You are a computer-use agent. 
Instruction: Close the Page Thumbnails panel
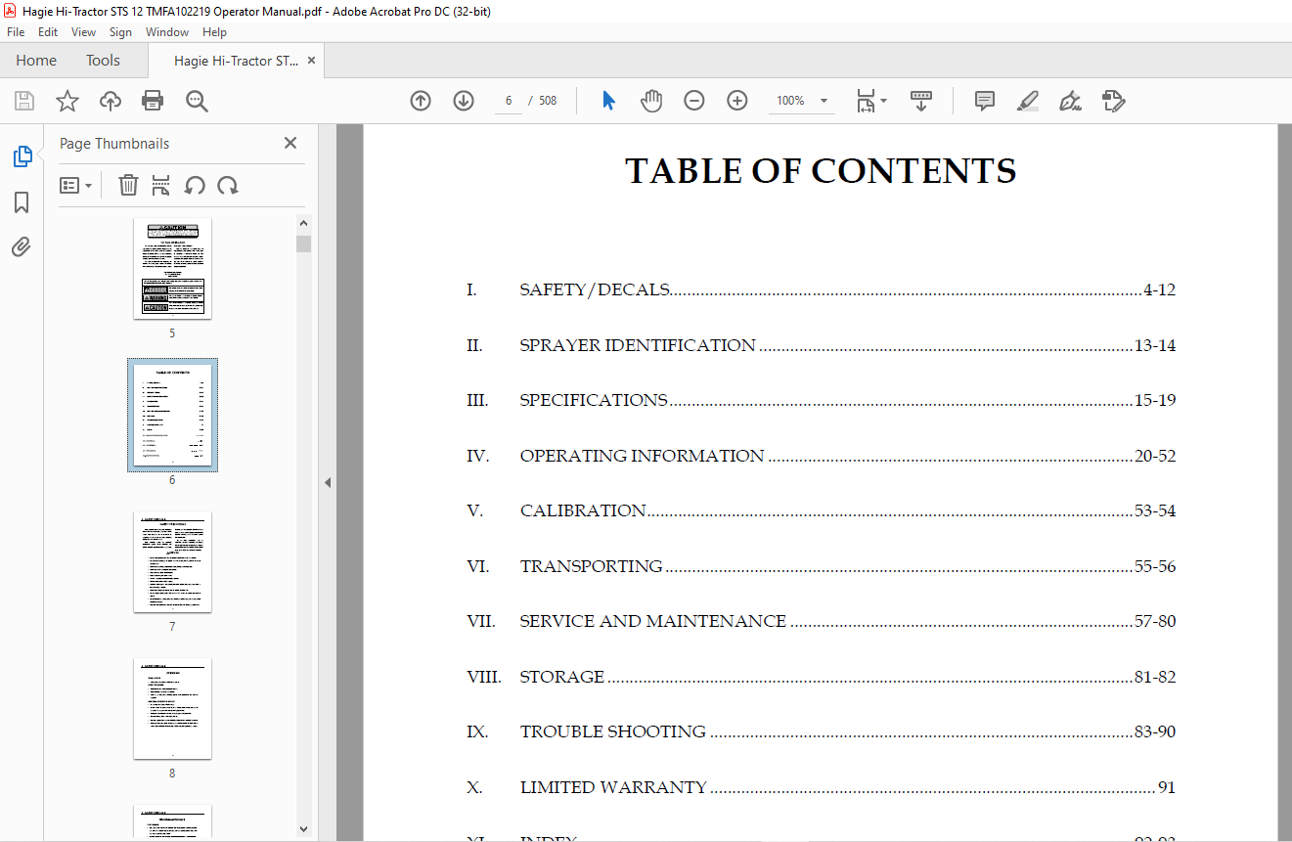point(290,143)
